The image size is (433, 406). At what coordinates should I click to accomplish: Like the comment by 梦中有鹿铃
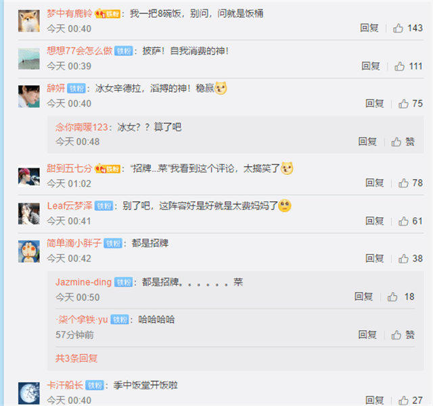point(407,28)
